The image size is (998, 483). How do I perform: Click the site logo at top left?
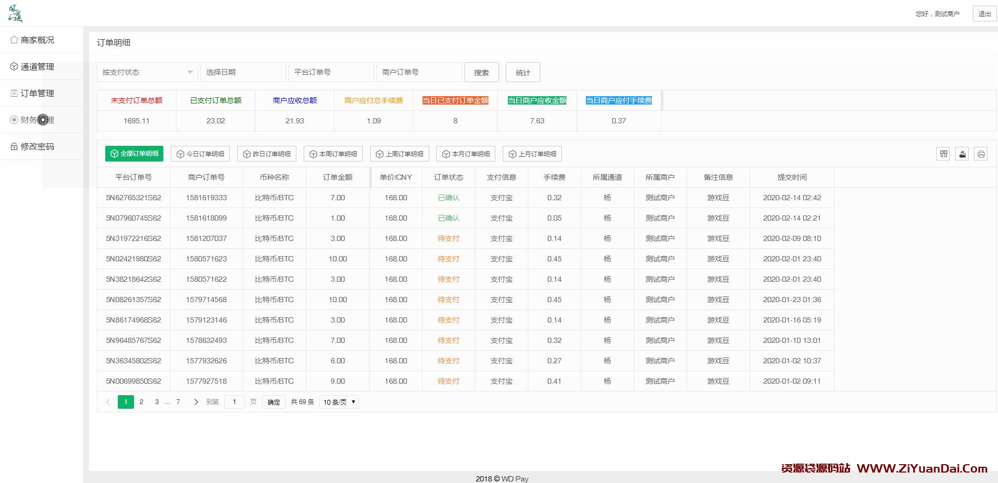click(15, 14)
